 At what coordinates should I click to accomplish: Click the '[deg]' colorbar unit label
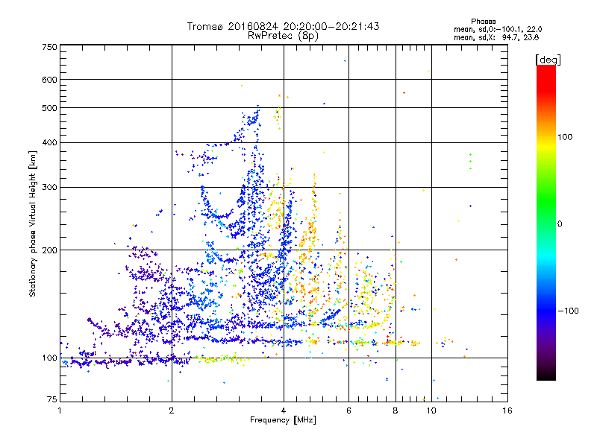point(548,60)
